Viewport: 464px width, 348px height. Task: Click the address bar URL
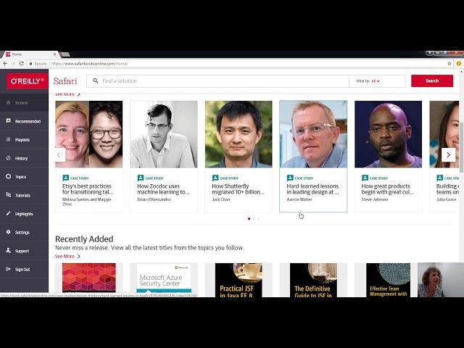(x=89, y=64)
